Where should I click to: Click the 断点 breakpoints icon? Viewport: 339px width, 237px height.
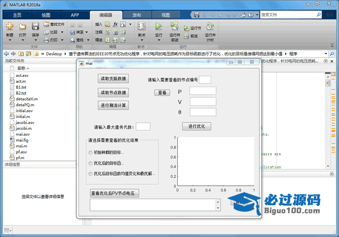142,26
